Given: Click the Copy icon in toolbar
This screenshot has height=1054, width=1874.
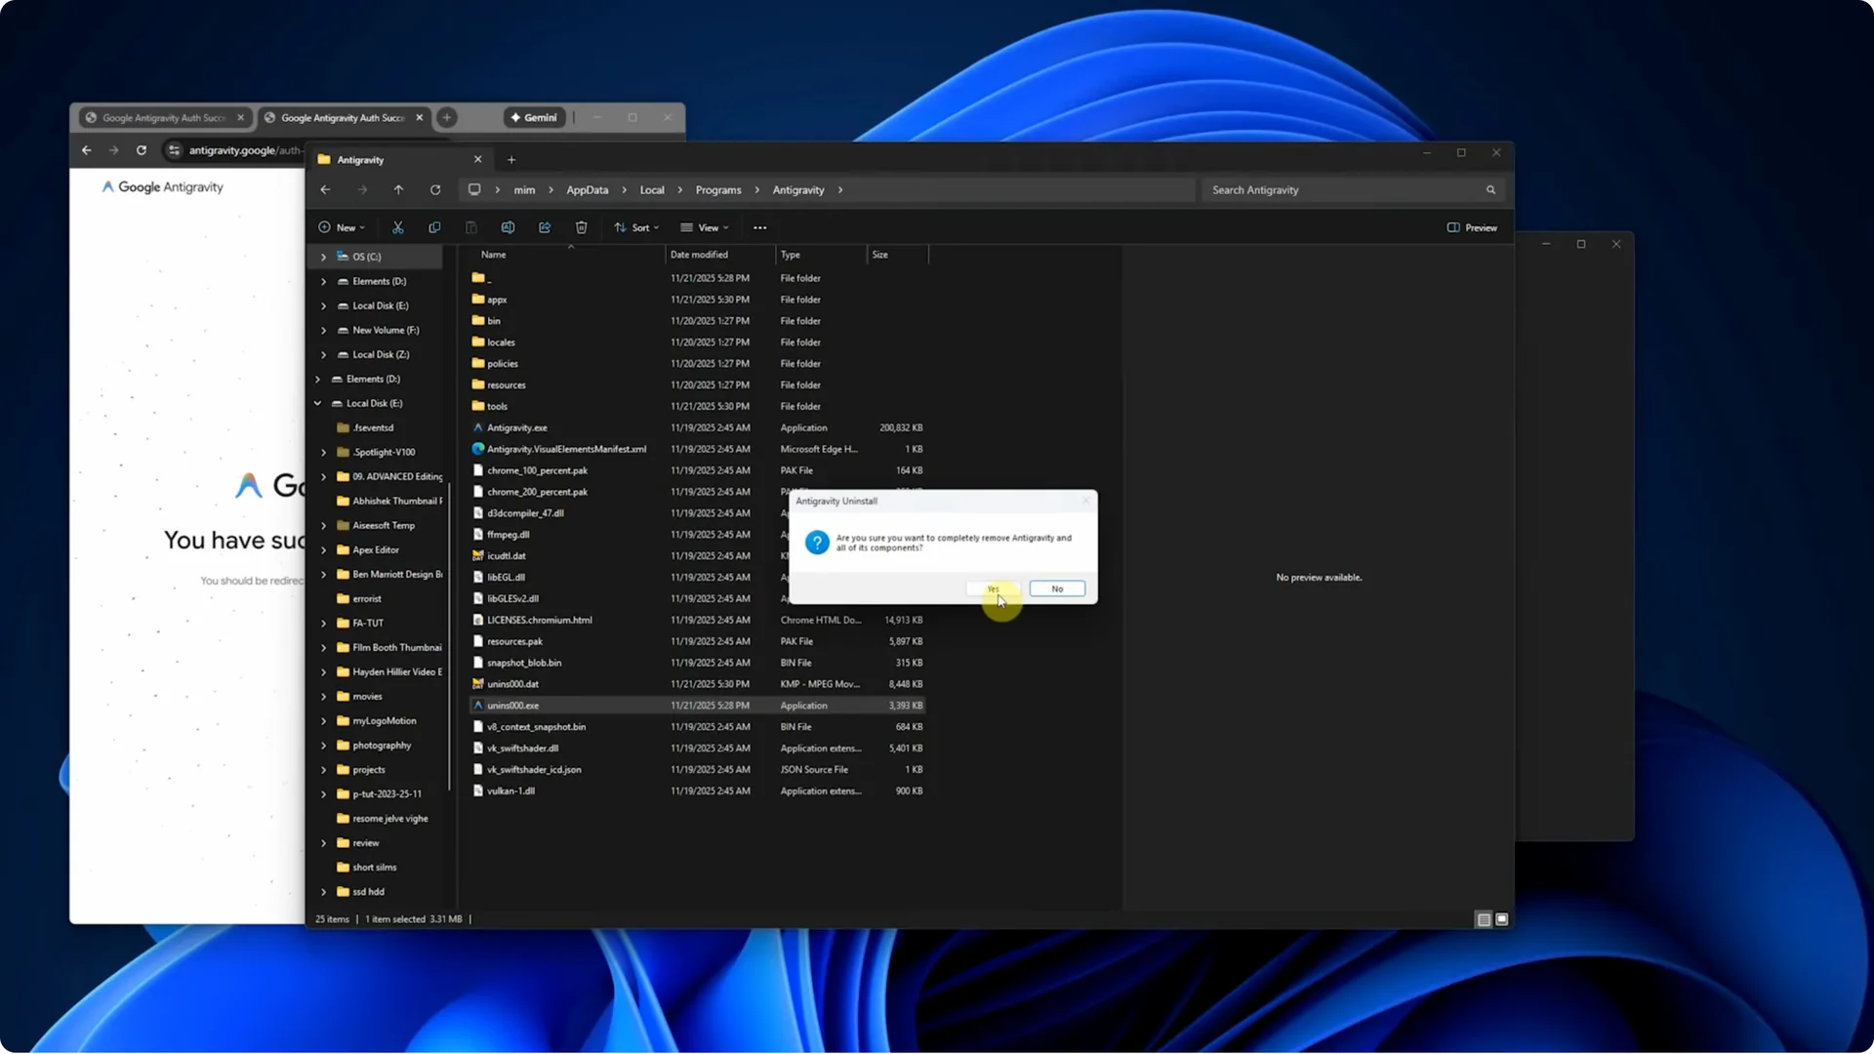Looking at the screenshot, I should (434, 227).
